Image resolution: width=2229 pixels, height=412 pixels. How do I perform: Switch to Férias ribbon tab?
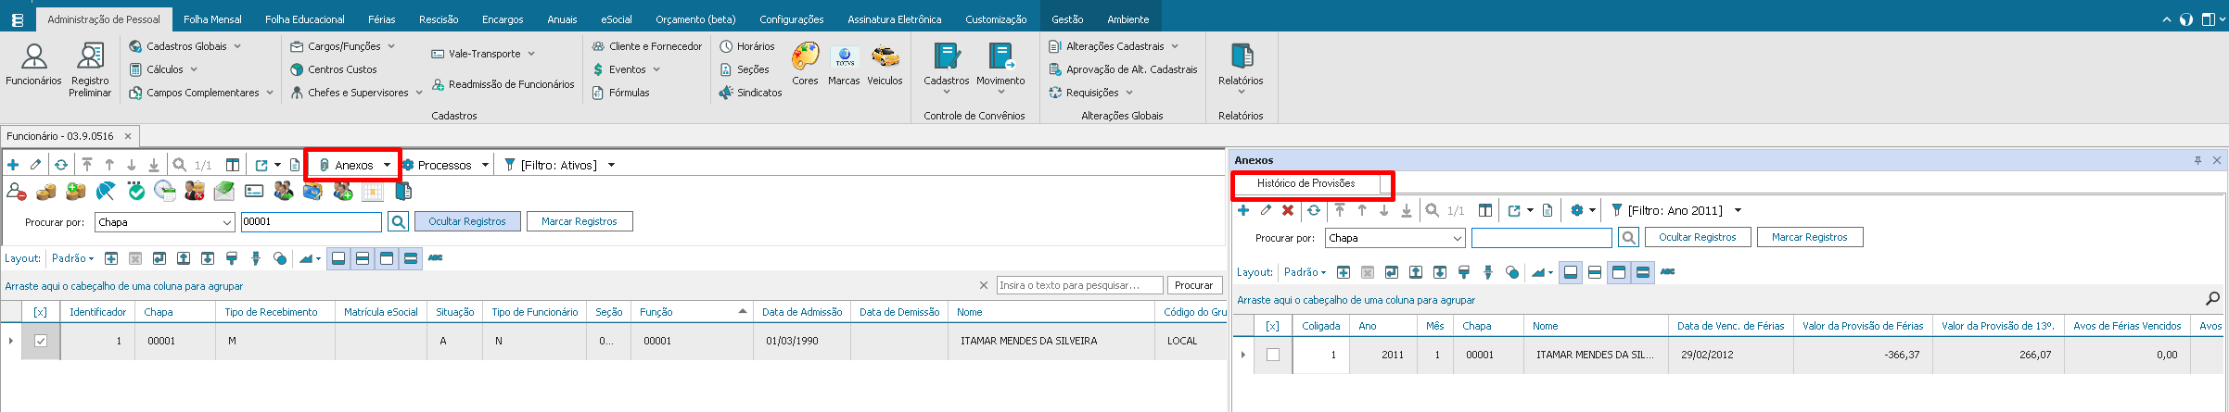pos(381,19)
